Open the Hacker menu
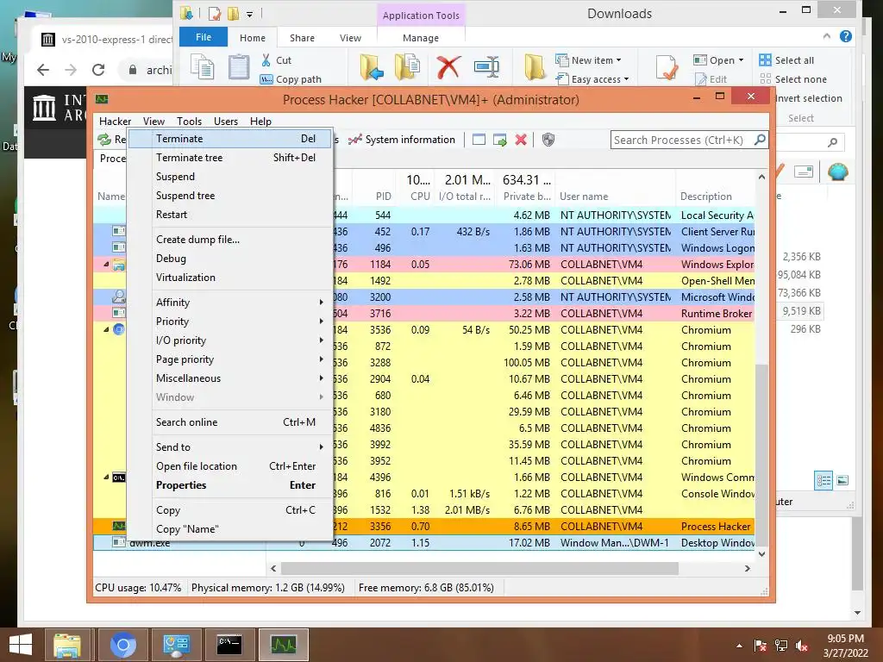This screenshot has width=883, height=662. click(x=115, y=121)
